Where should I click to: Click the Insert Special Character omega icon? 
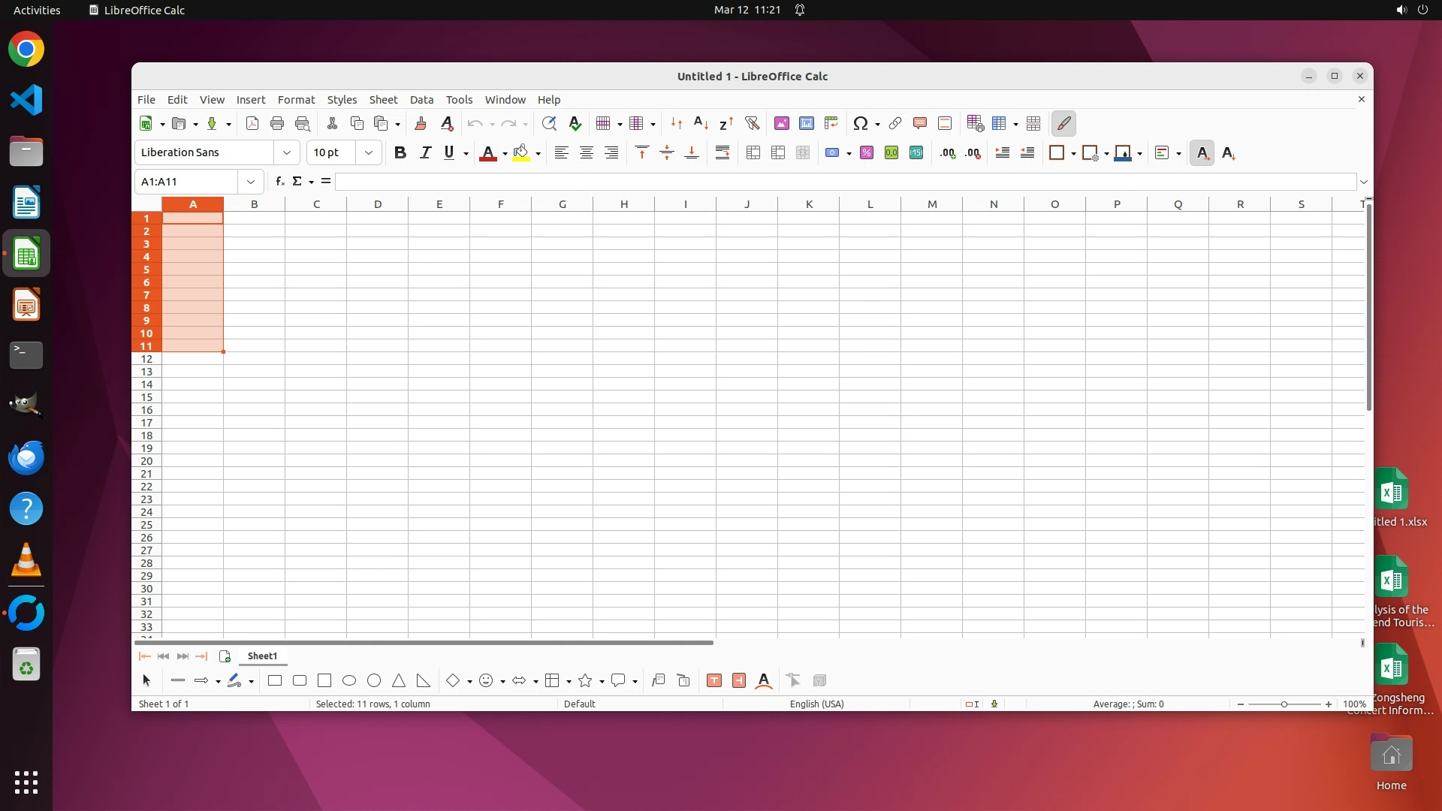(861, 124)
